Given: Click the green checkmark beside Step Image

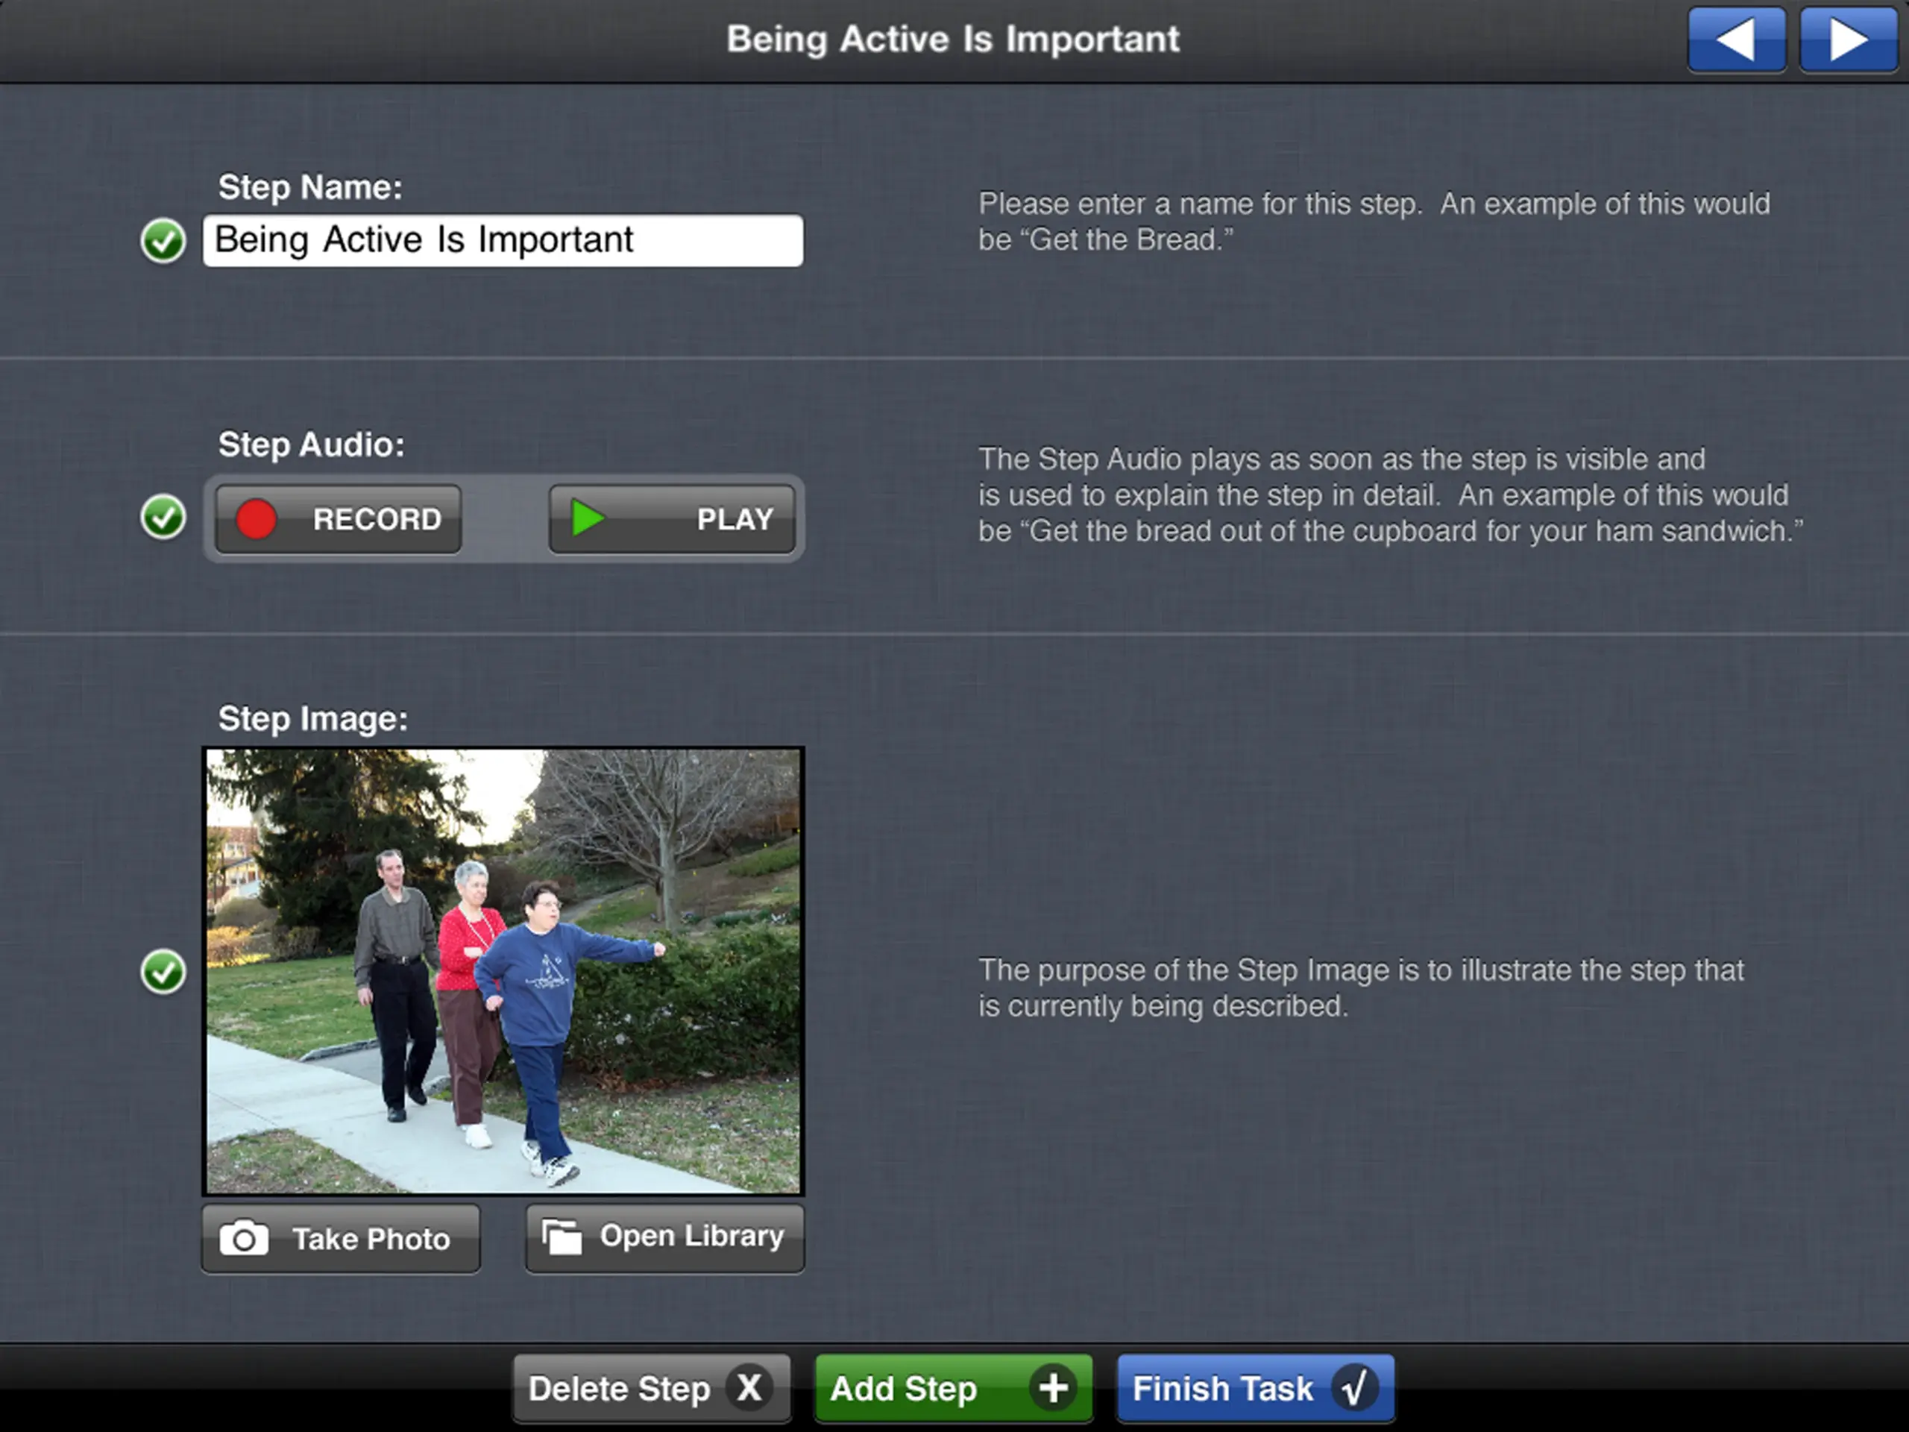Looking at the screenshot, I should [x=163, y=972].
